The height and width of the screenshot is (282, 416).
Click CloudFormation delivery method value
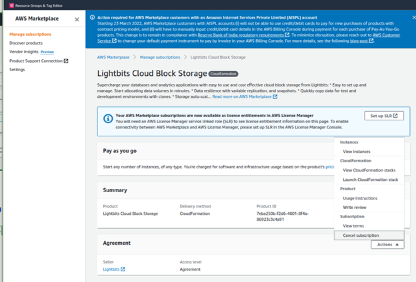(x=195, y=213)
